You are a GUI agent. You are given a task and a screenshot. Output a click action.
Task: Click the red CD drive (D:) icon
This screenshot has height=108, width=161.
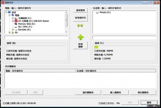[x=16, y=21]
